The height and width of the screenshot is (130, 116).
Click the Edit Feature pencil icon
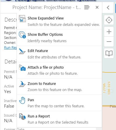point(22,51)
